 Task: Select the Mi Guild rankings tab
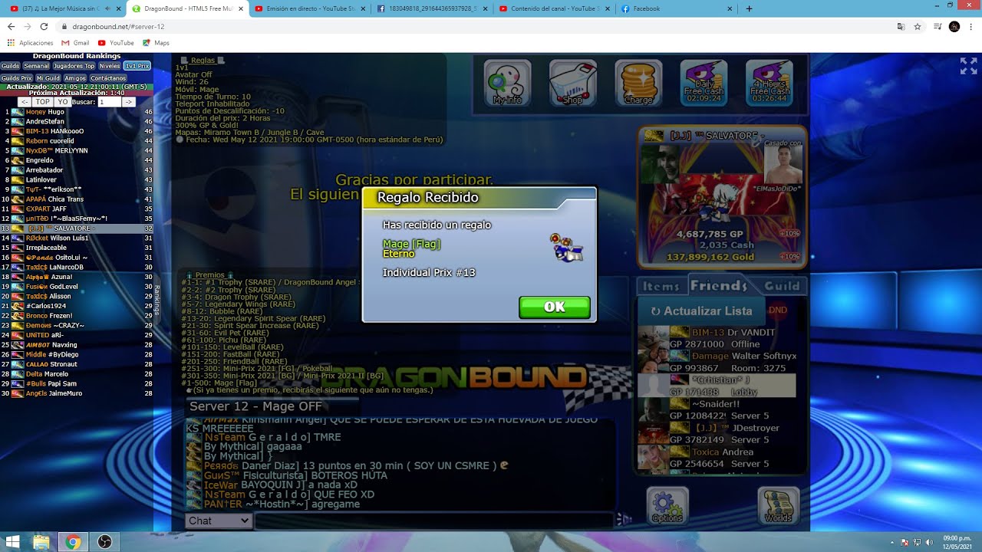point(48,78)
